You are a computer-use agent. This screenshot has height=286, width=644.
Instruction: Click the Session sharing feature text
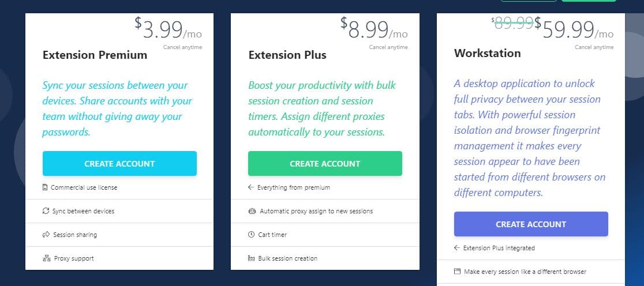point(75,235)
